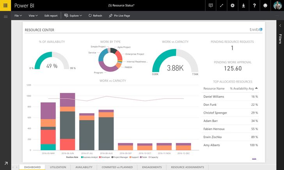Viewport: 284px width, 170px height.
Task: Click the user profile picture
Action: point(277,5)
